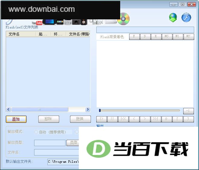
Task: Click the preview seek slider handle
Action: point(100,110)
